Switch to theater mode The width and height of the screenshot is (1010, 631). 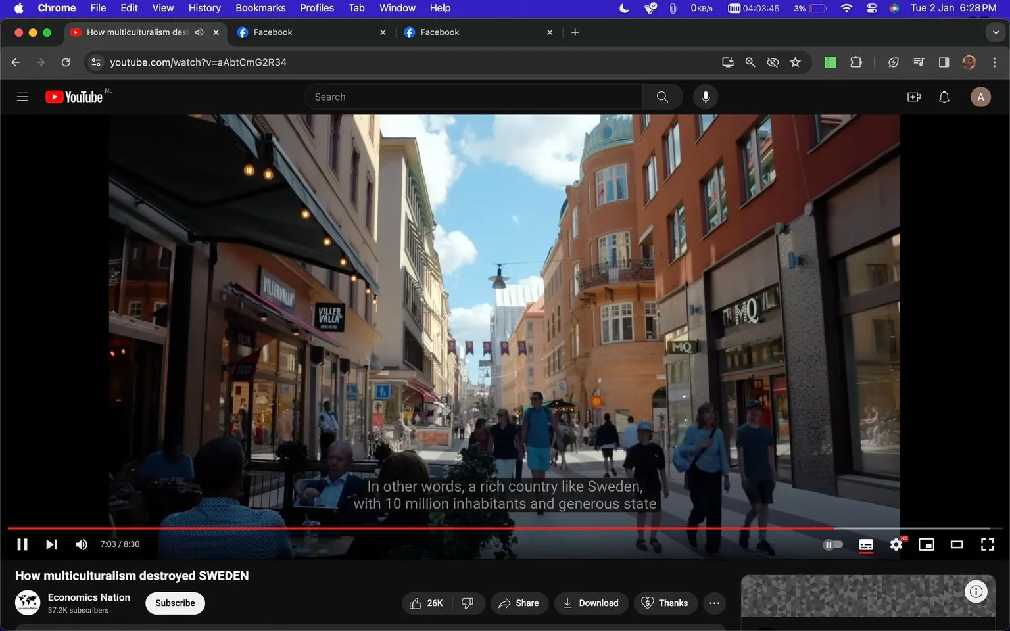(x=957, y=544)
